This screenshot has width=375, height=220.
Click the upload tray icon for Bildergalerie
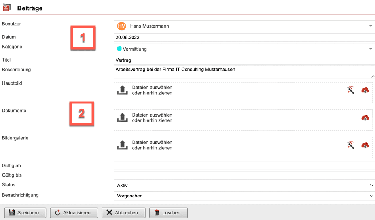tap(123, 145)
